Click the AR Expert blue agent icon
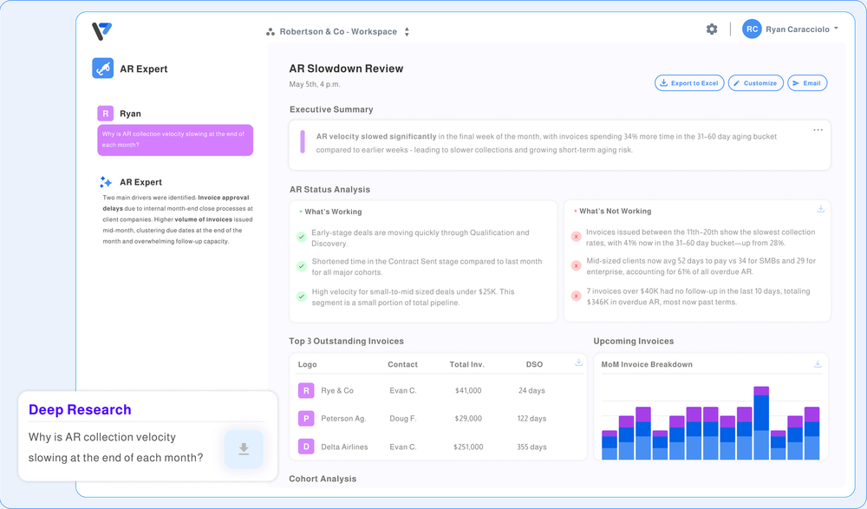The height and width of the screenshot is (509, 867). pos(103,69)
